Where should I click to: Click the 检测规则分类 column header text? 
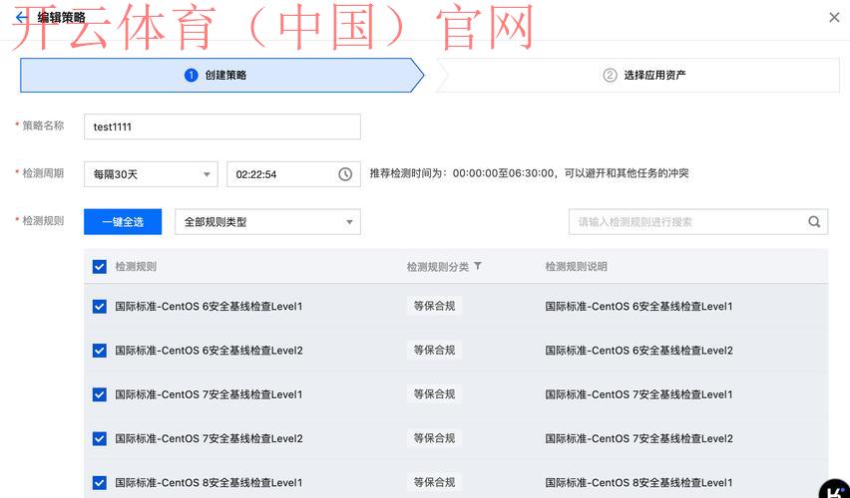pos(437,266)
